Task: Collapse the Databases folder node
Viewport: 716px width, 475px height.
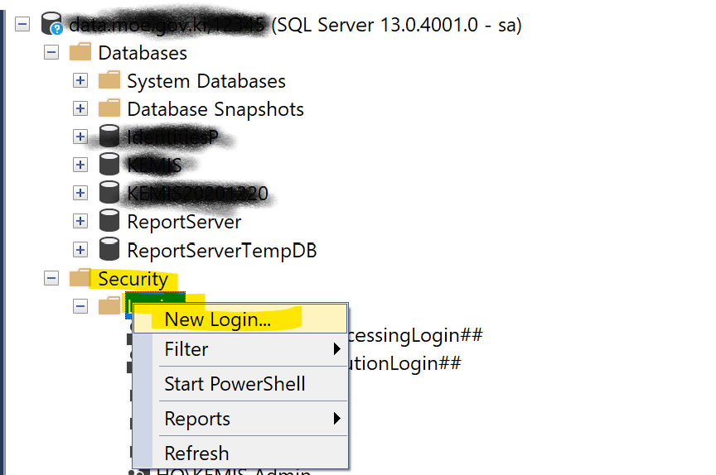Action: 51,53
